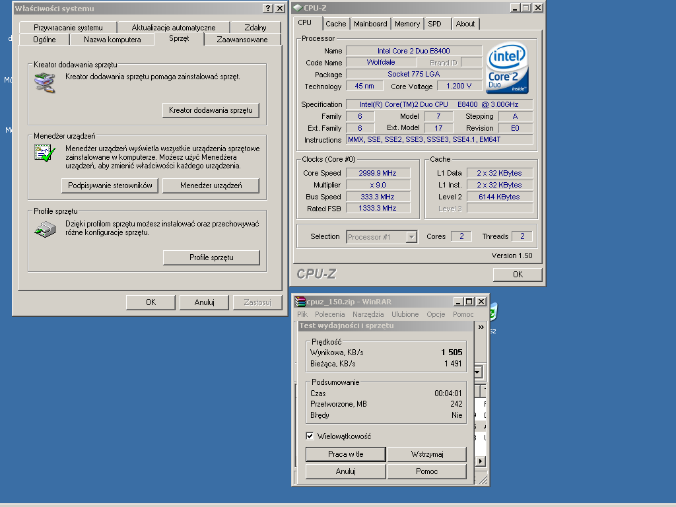Click the WinRAR horizontal scrollbar right arrow
Viewport: 676px width, 507px height.
coord(481,461)
